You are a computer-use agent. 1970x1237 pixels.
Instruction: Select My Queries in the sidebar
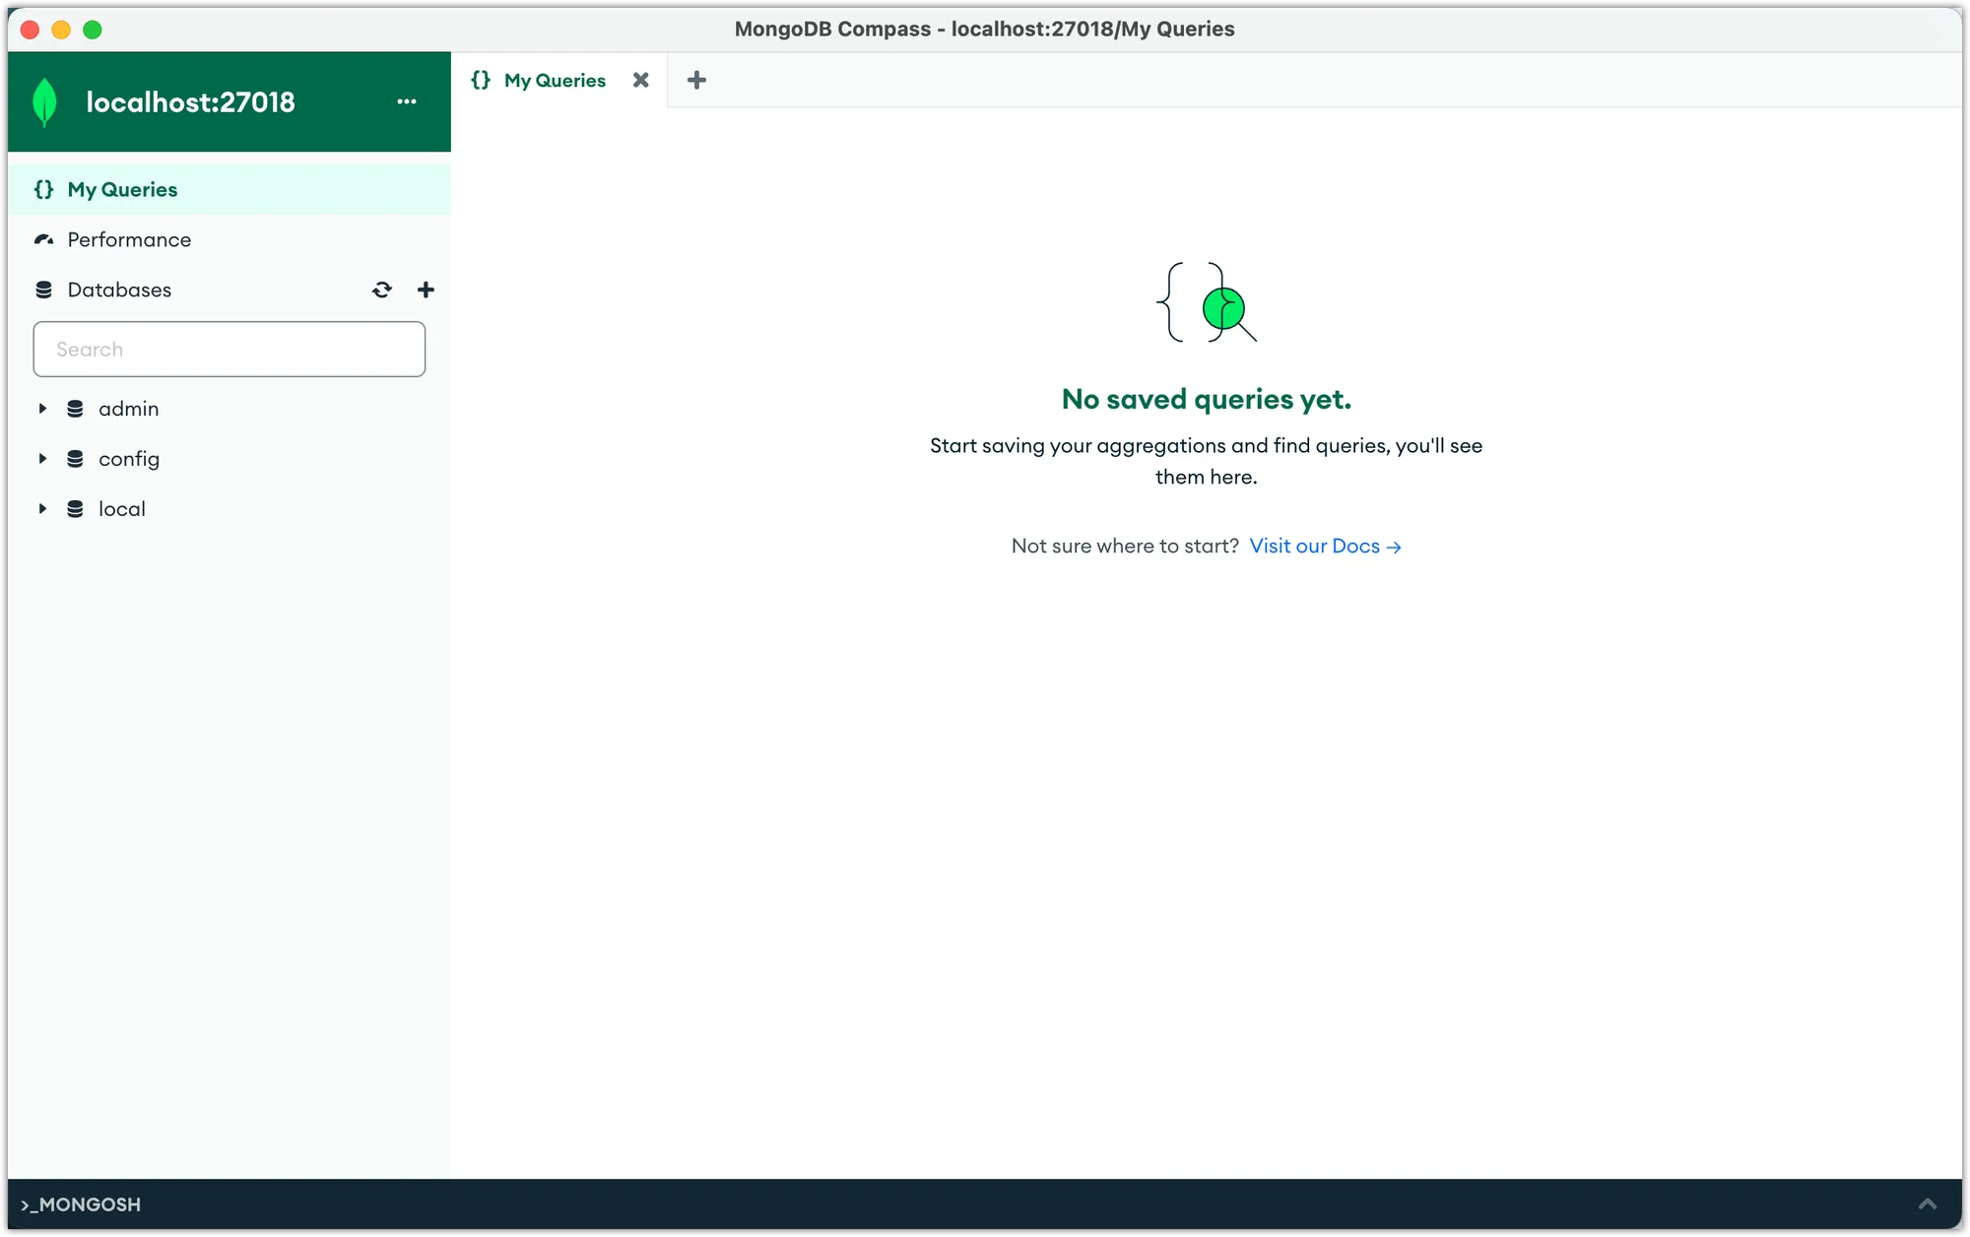(229, 189)
